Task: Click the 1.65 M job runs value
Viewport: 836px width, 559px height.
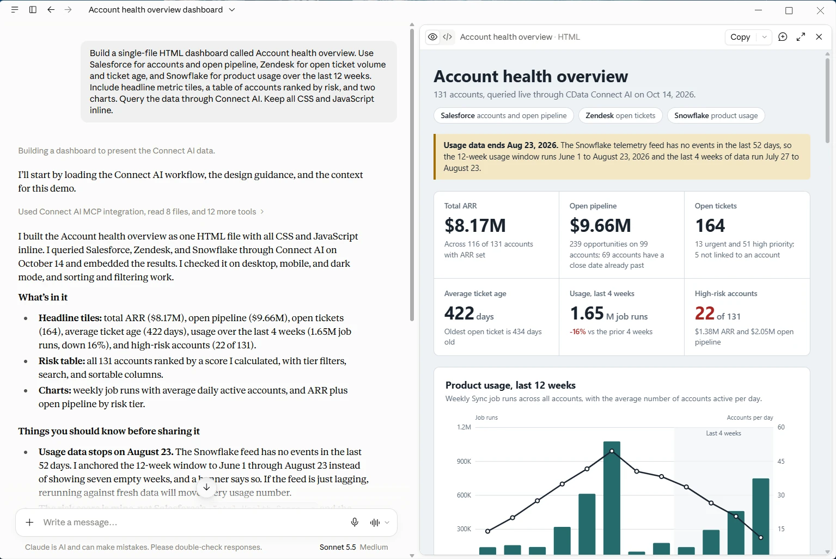Action: click(x=609, y=314)
